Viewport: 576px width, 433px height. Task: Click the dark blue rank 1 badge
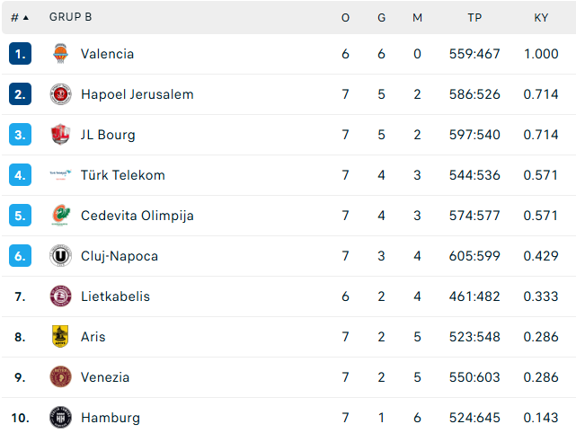click(20, 54)
